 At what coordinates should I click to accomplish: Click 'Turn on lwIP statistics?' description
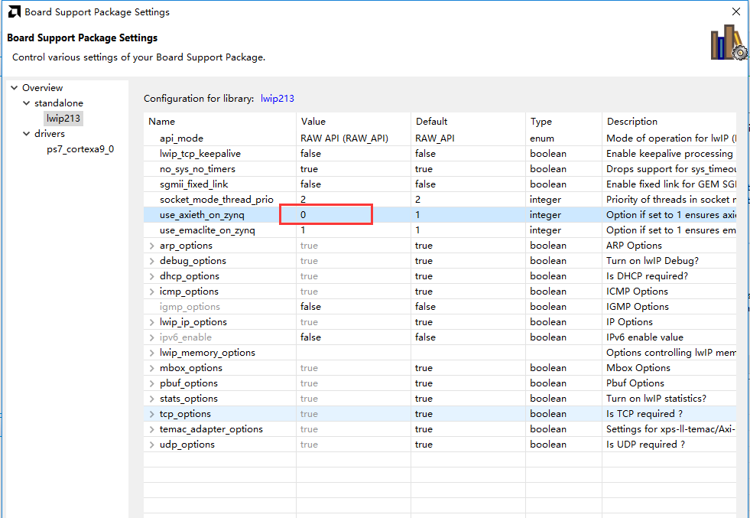(656, 399)
